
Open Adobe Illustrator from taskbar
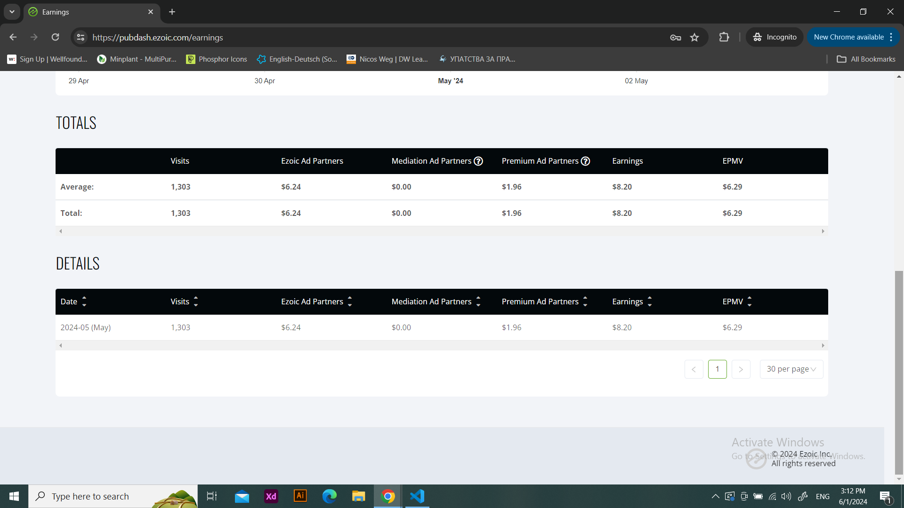(x=300, y=496)
